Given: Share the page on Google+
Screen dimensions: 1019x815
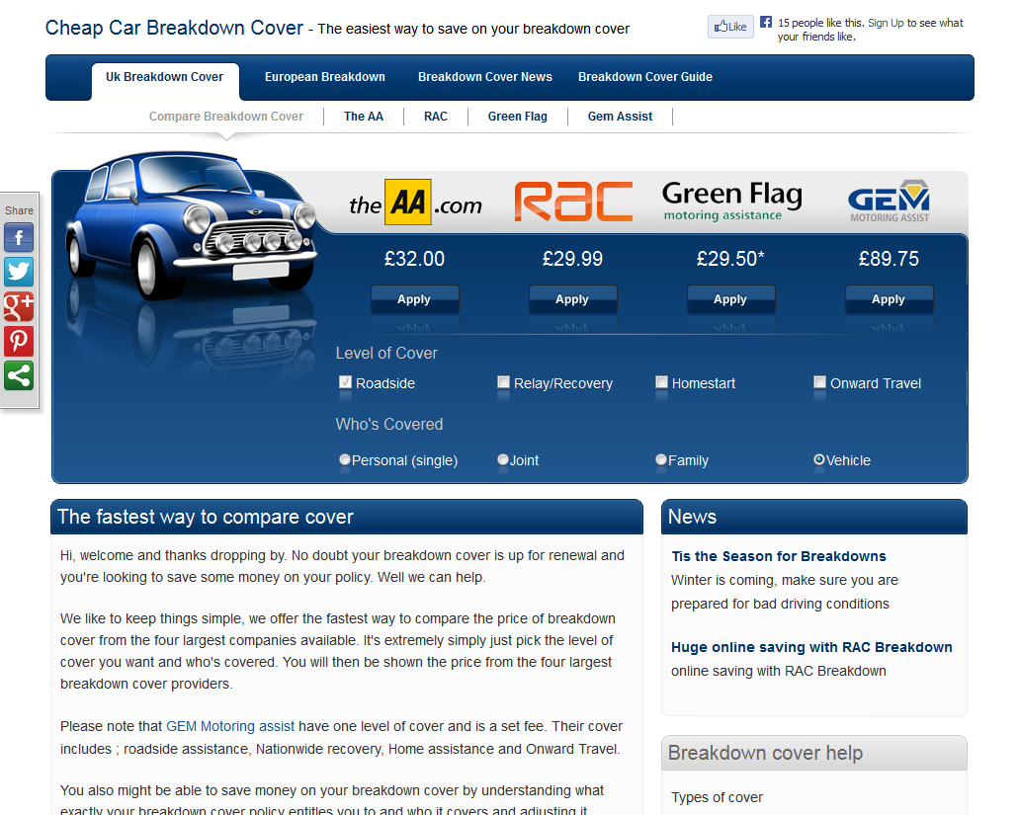Looking at the screenshot, I should point(19,307).
